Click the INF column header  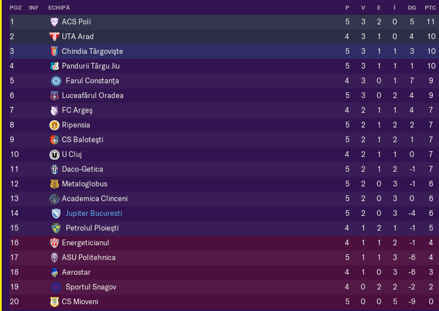click(x=33, y=8)
